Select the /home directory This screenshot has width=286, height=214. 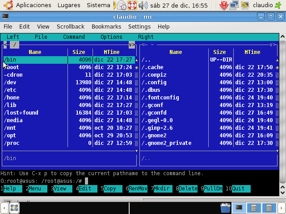pyautogui.click(x=69, y=98)
